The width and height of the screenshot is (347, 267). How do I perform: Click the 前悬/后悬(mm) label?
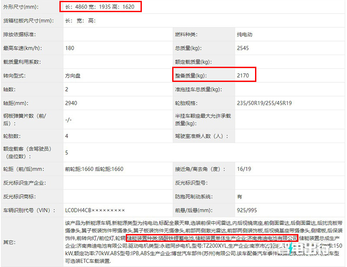coord(193,210)
